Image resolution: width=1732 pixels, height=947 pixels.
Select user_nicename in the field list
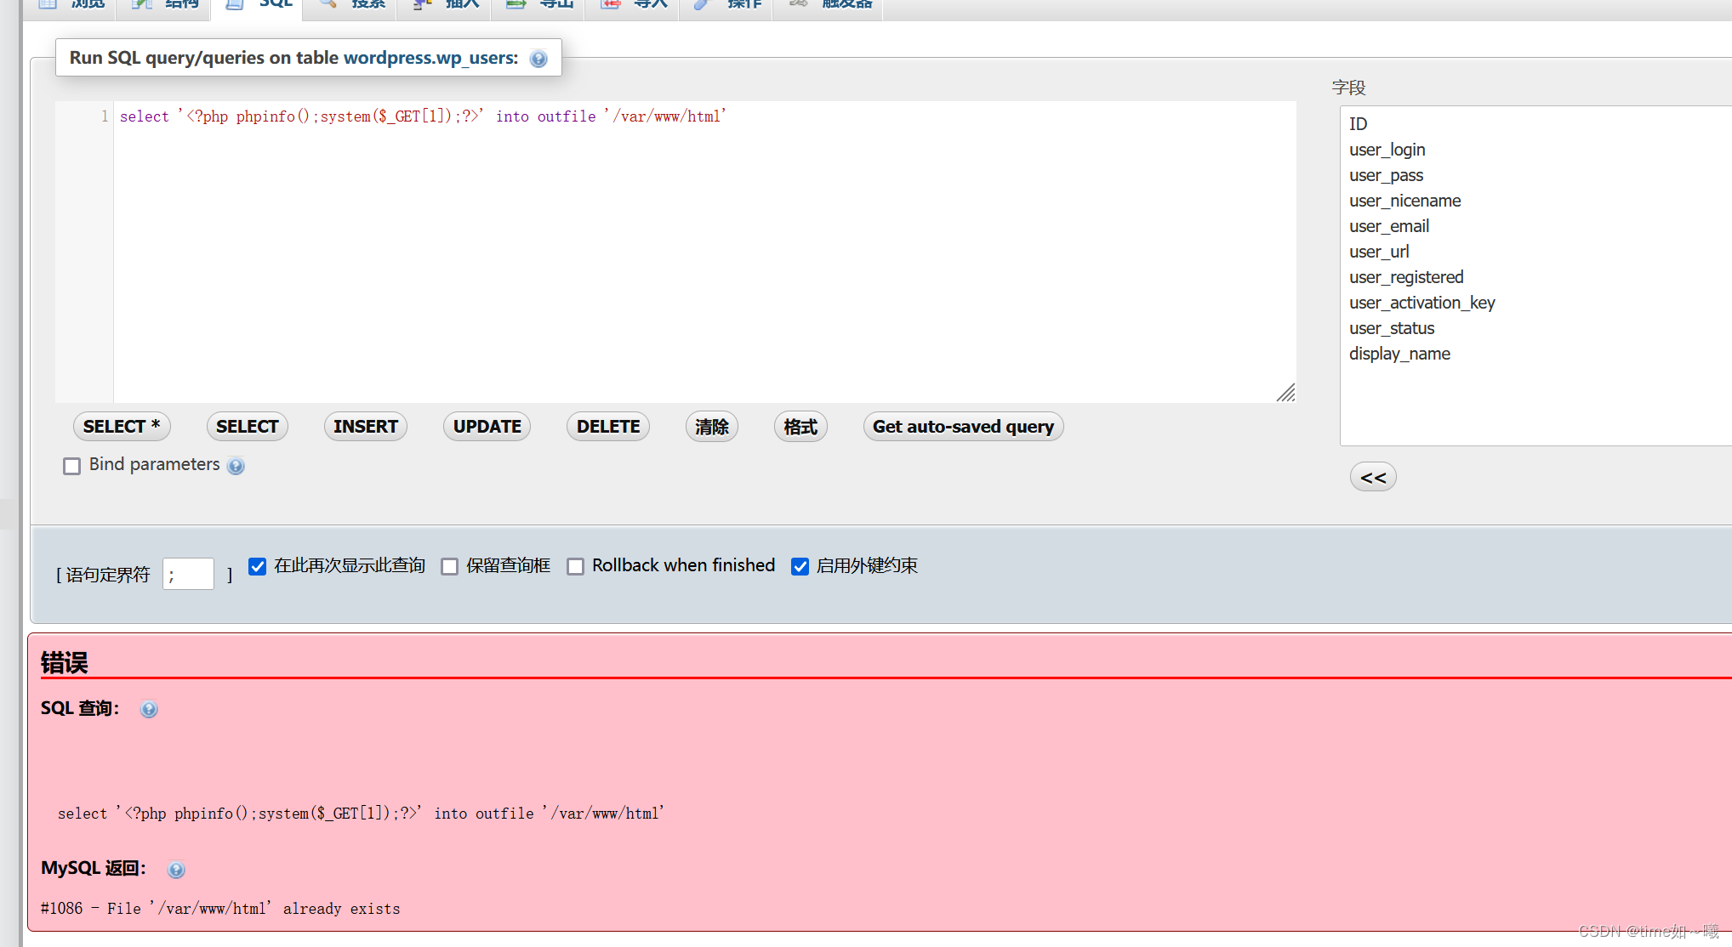1535,201
